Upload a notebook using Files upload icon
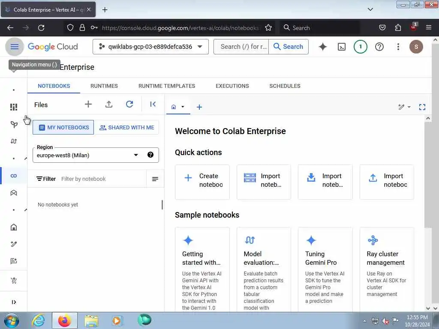Screen dimensions: 439x329 pos(109,105)
